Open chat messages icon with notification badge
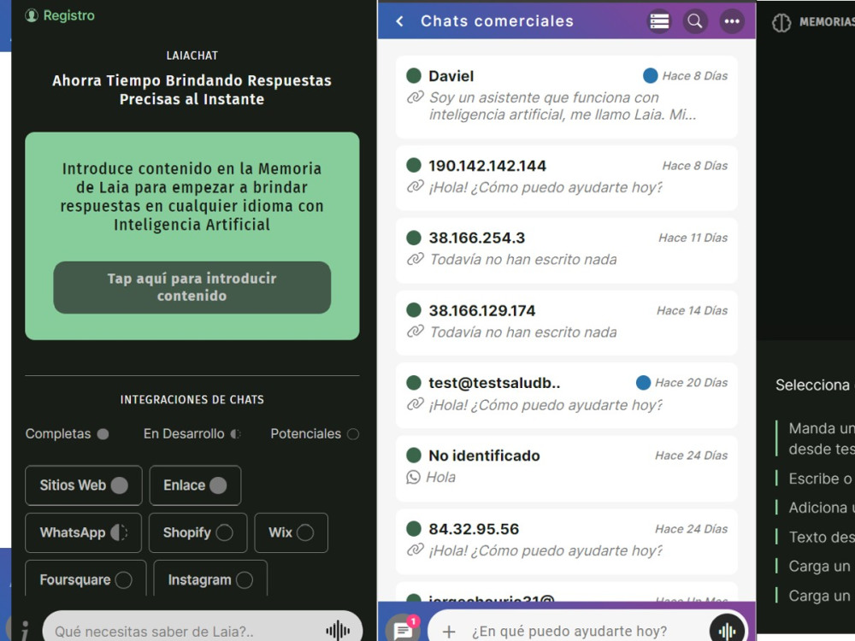 tap(404, 628)
